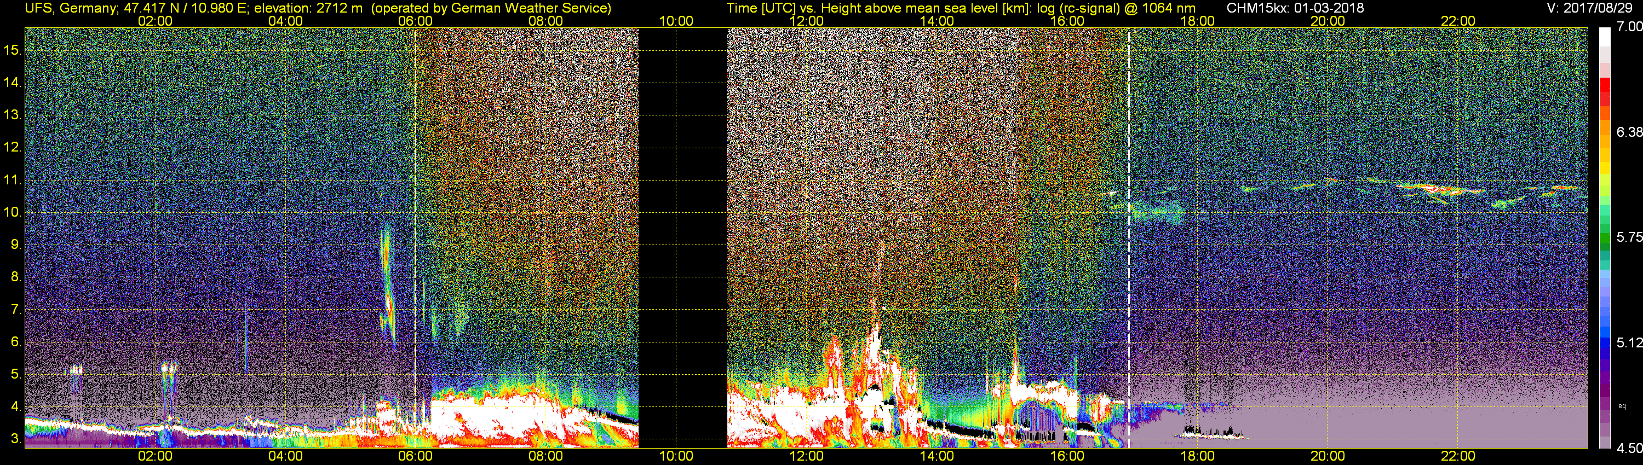Click the bottom axis 22:00 time label
The image size is (1643, 465).
pos(1458,456)
